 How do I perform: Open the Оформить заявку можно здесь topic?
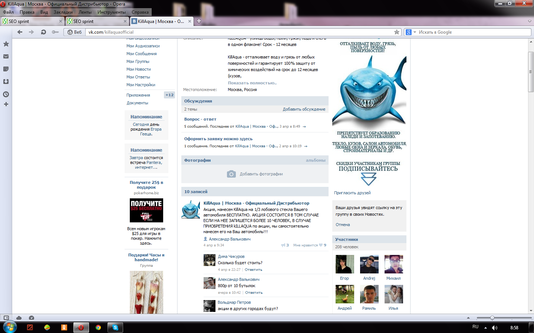(x=218, y=139)
